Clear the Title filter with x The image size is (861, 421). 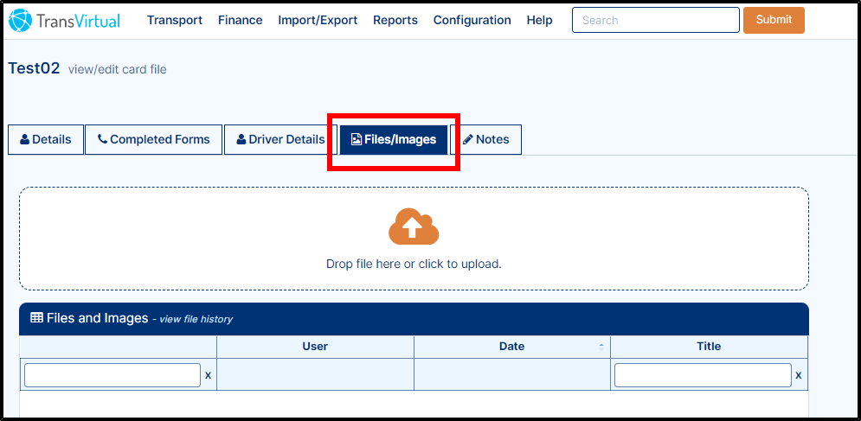[799, 375]
